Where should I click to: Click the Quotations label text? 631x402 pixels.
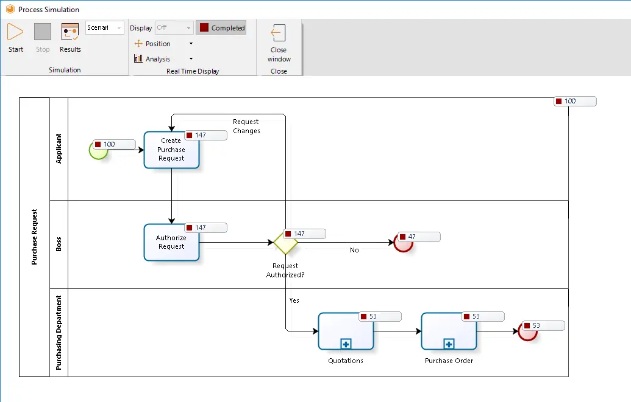click(x=346, y=361)
